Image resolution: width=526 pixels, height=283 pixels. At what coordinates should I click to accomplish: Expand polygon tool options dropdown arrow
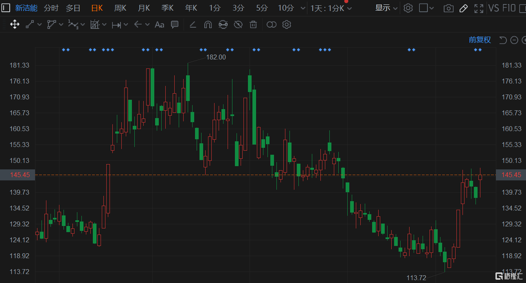[61, 25]
